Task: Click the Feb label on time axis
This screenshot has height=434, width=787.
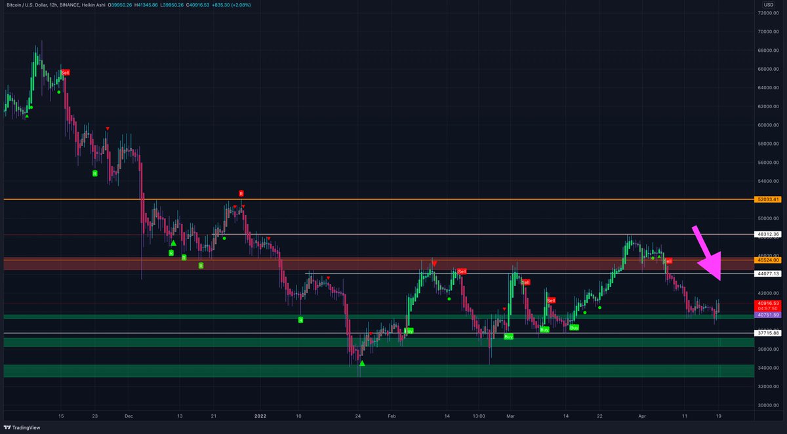Action: click(x=392, y=416)
